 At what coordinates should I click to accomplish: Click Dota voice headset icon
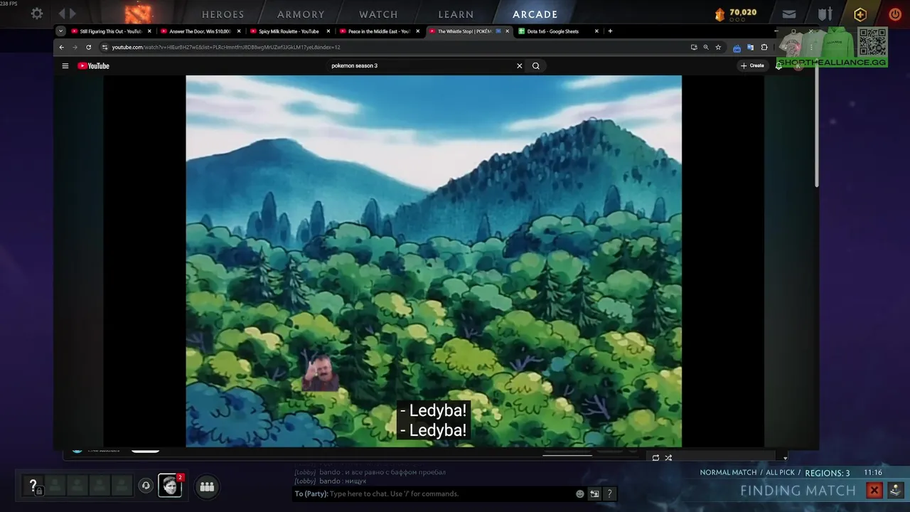[x=146, y=486]
